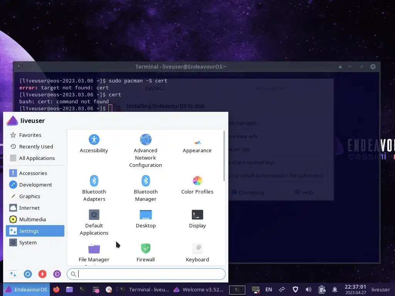Screen dimensions: 395x296
Task: Select the Accessories category
Action: pos(35,173)
